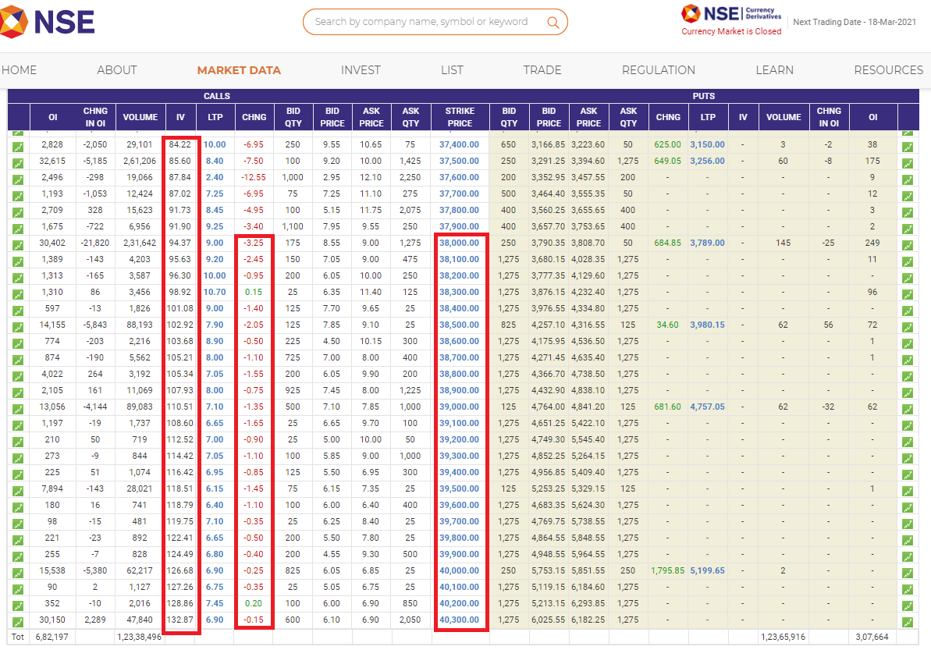Open puts-side chart icon for strike 38,400.00

[x=908, y=311]
